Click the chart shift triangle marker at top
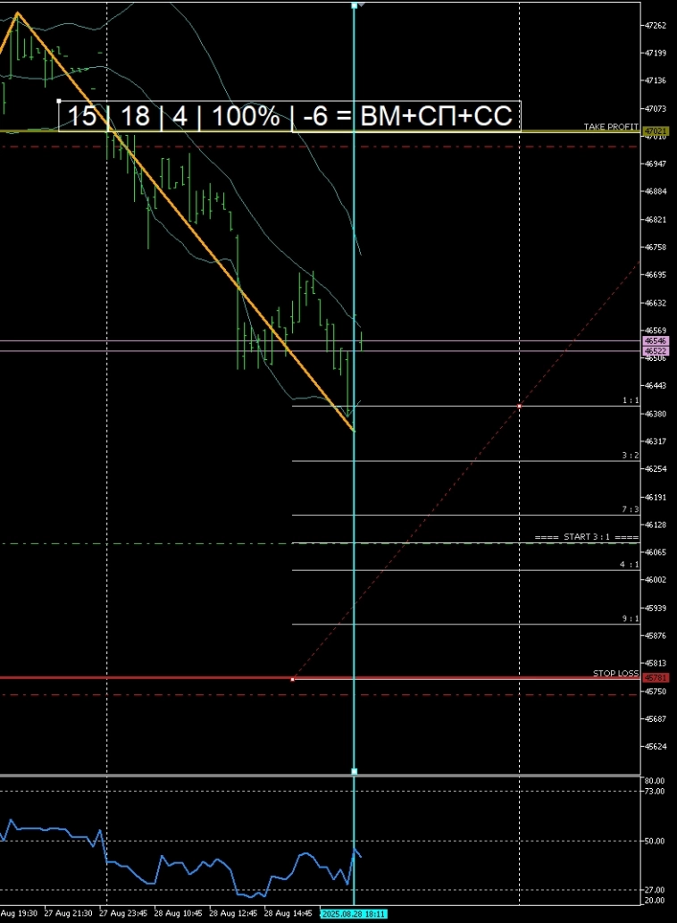 (362, 4)
